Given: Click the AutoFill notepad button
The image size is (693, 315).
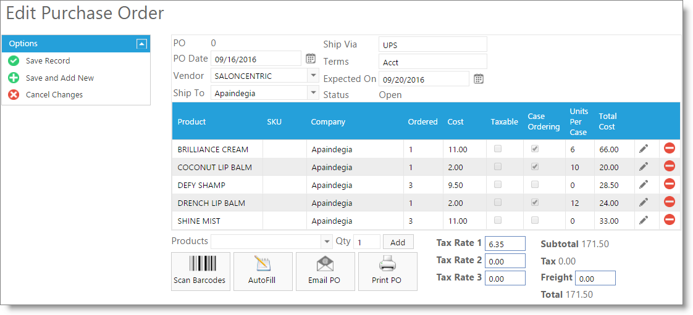Looking at the screenshot, I should [263, 271].
